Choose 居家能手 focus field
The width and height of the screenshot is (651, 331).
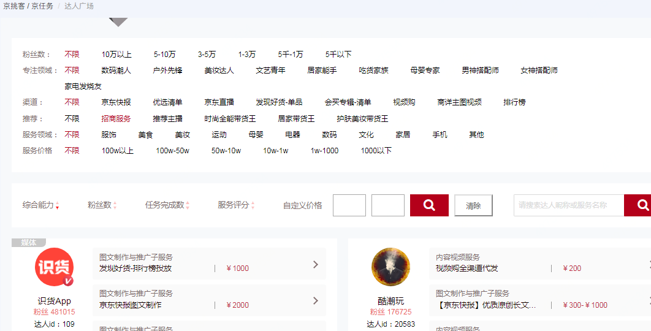tap(322, 70)
